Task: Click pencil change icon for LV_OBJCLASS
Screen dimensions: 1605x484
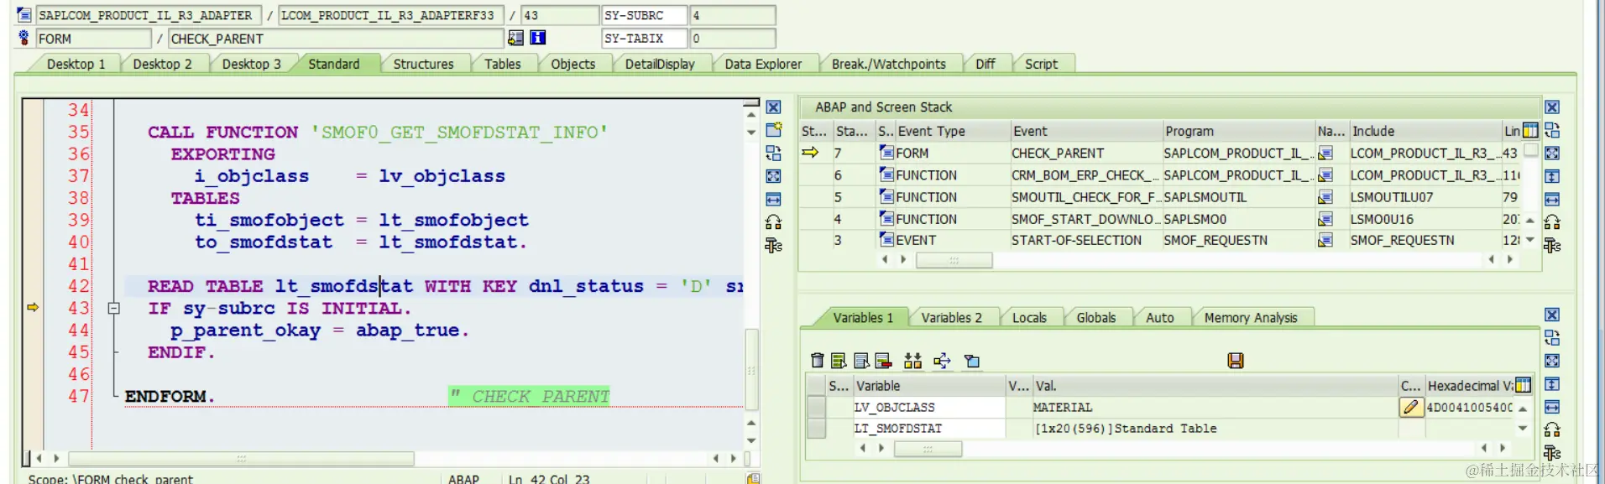Action: click(x=1410, y=407)
